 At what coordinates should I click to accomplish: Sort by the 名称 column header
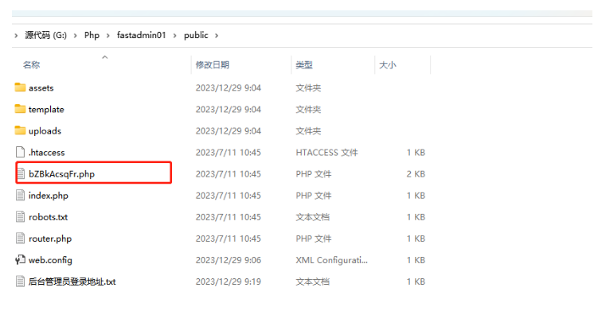point(31,65)
